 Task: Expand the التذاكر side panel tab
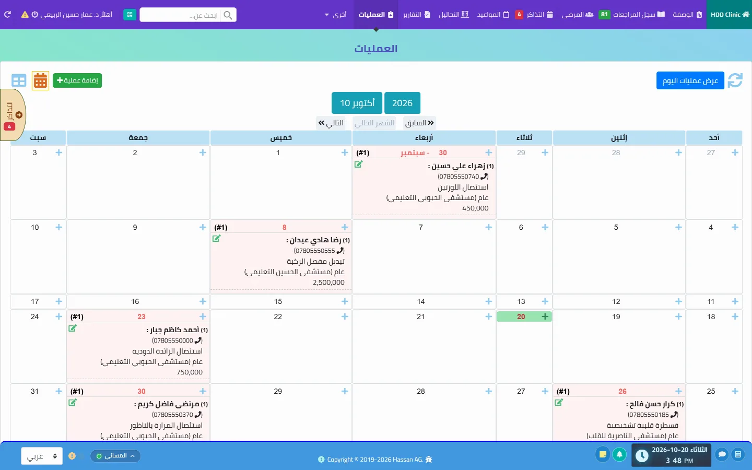(x=13, y=115)
